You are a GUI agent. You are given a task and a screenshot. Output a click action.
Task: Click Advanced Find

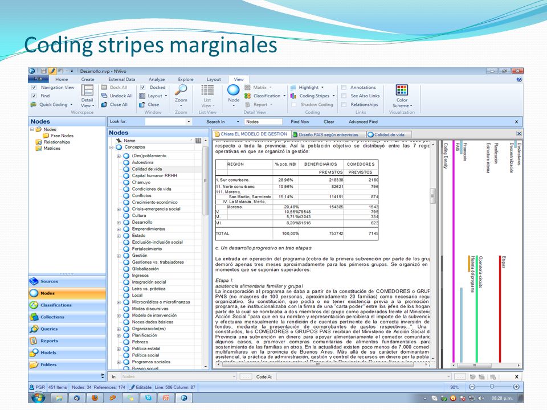[x=363, y=122]
